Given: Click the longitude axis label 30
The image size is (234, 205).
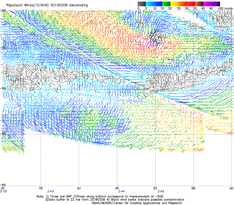Looking at the screenshot, I should 3,188.
